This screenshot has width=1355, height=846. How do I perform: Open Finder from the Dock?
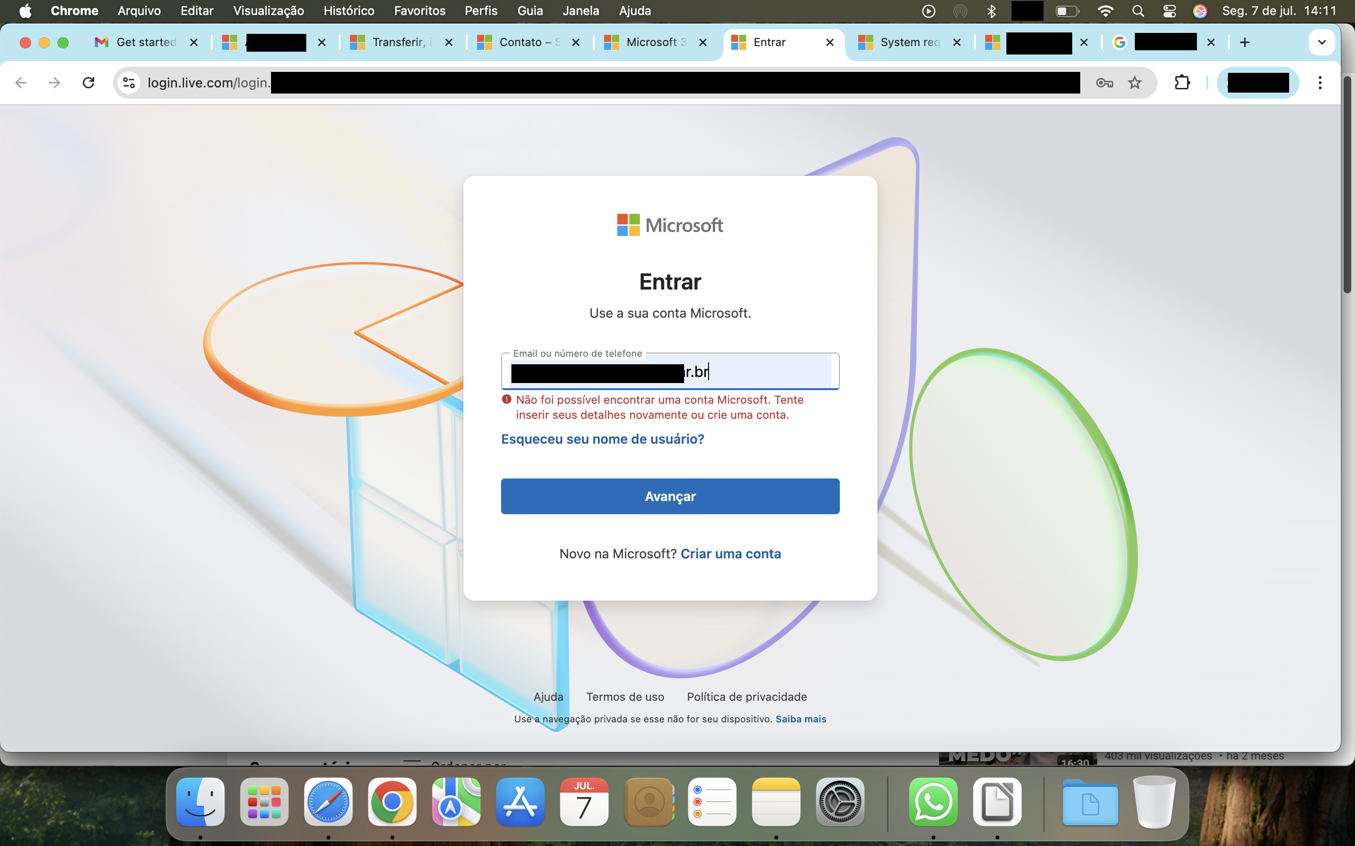(200, 802)
